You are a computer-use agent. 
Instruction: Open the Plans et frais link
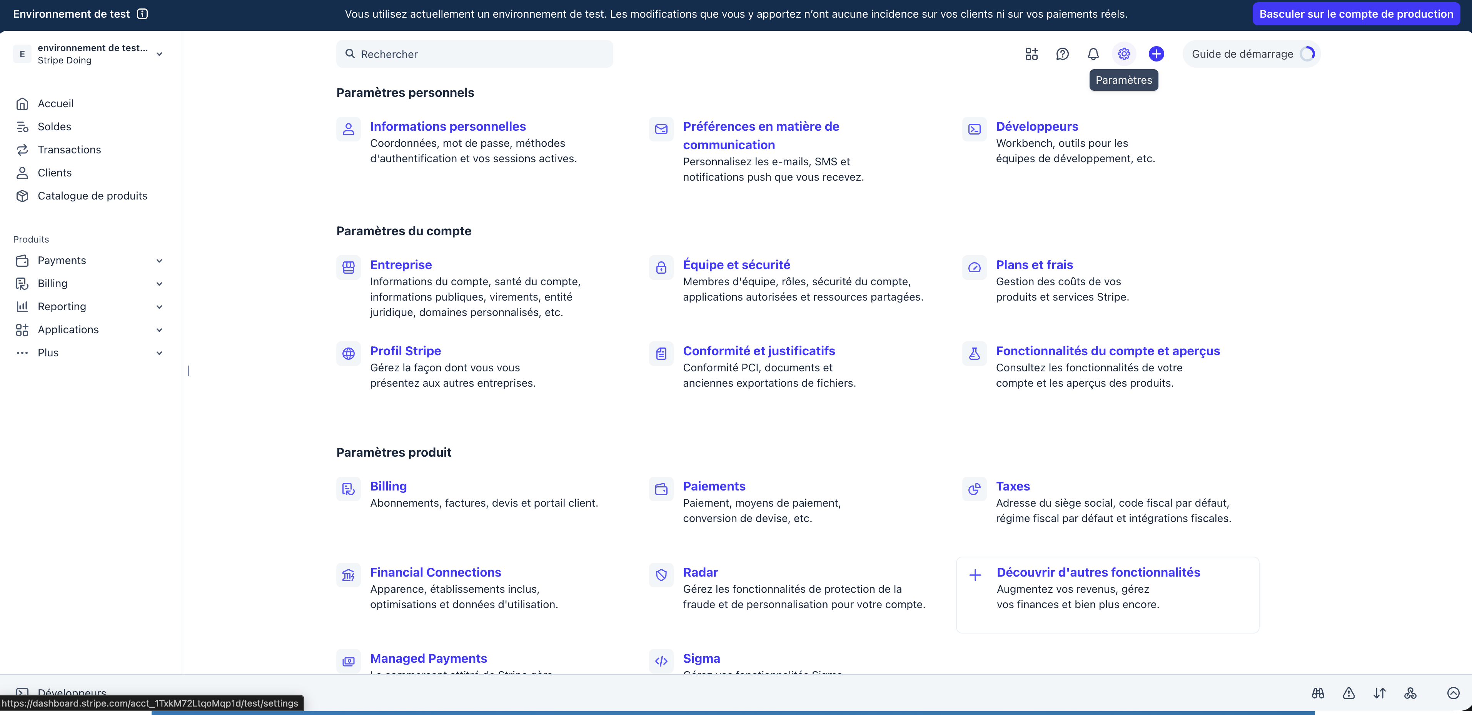[x=1034, y=264]
